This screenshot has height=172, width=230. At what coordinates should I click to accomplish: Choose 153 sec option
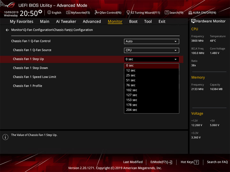point(151,100)
